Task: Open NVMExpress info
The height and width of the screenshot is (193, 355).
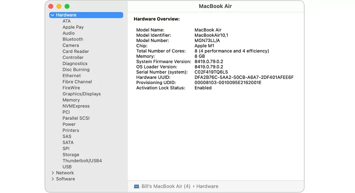Action: [76, 106]
